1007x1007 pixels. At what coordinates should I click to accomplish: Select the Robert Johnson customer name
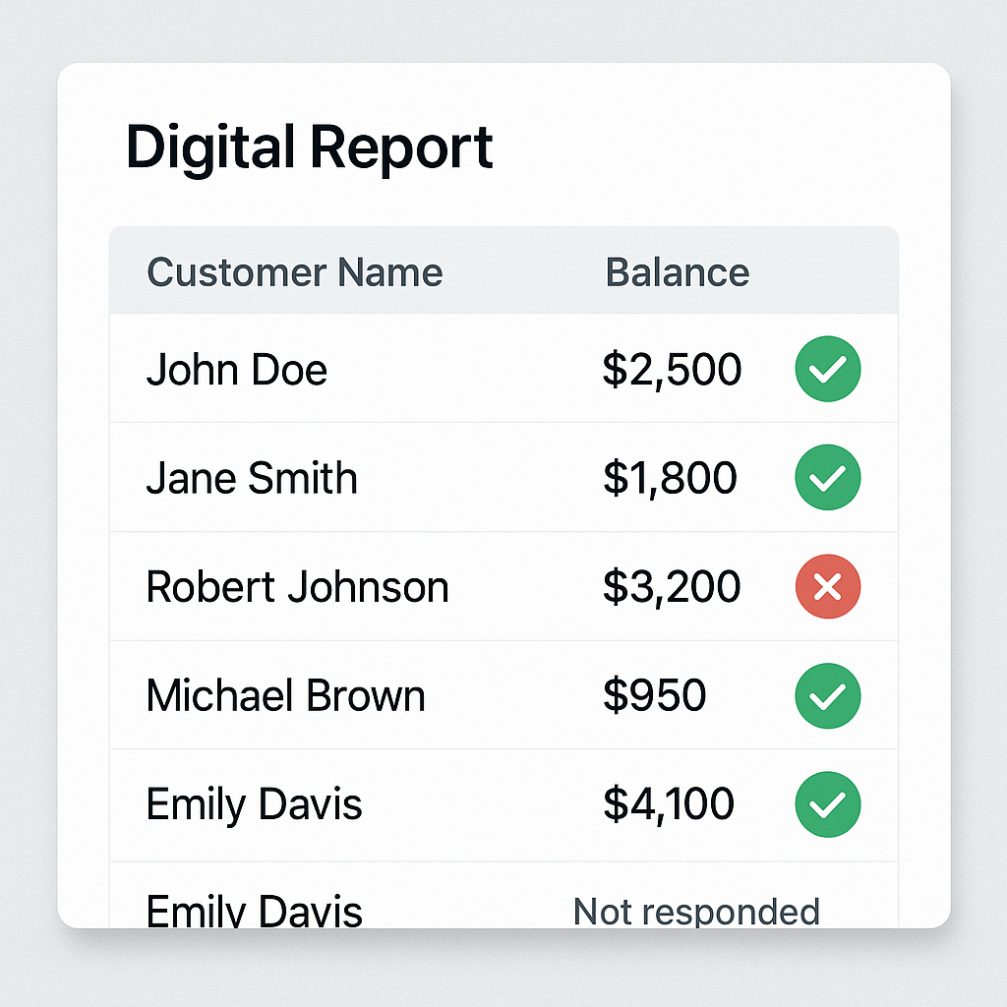coord(297,587)
